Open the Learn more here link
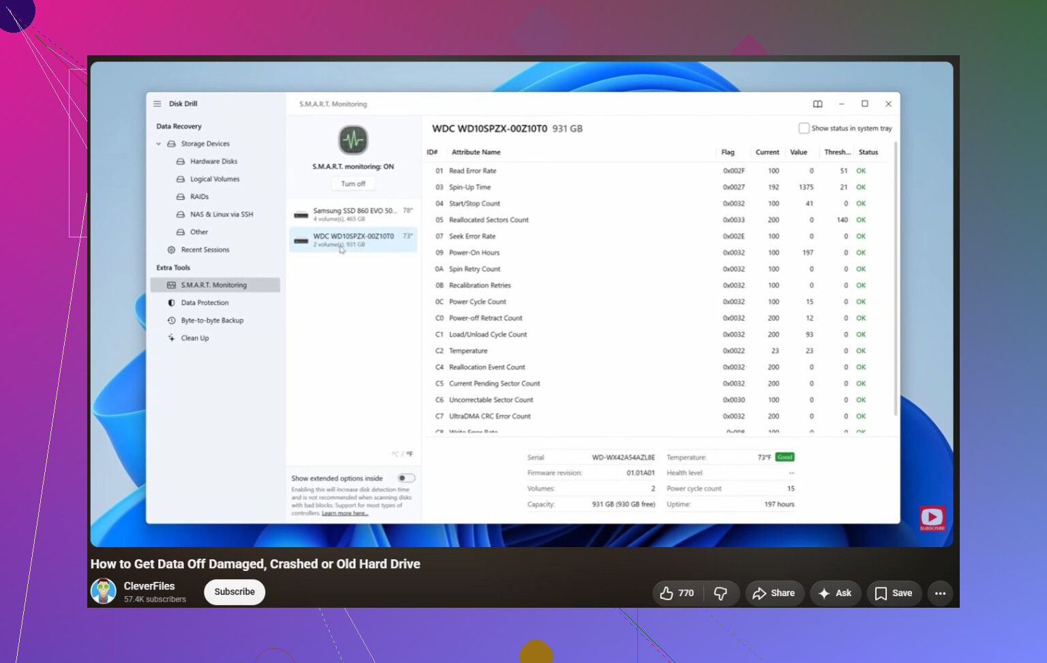 tap(345, 514)
